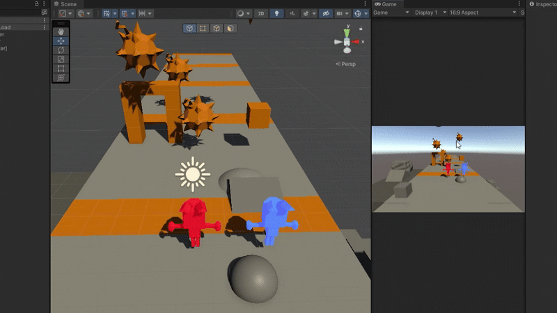This screenshot has width=557, height=313.
Task: Open the handle rotation dropdown arrow
Action: click(88, 13)
